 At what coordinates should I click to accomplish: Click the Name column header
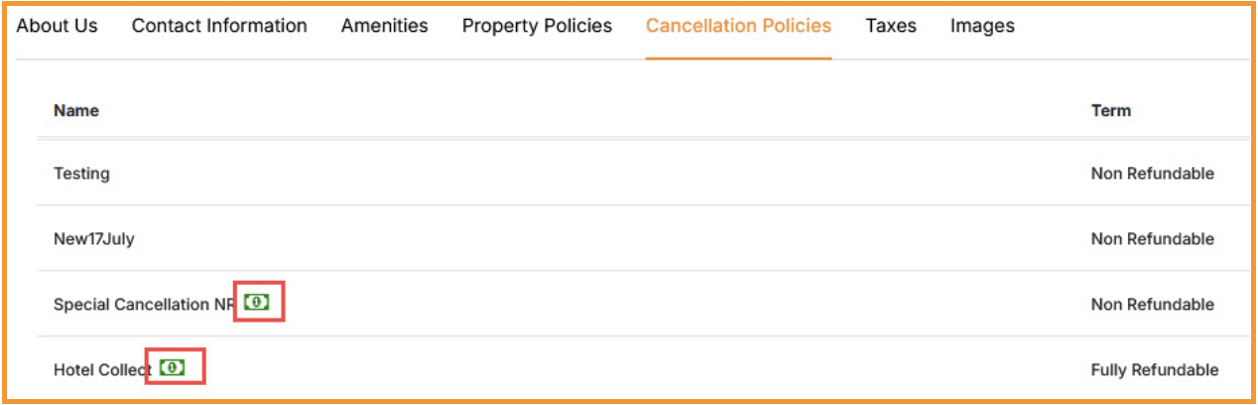click(76, 110)
